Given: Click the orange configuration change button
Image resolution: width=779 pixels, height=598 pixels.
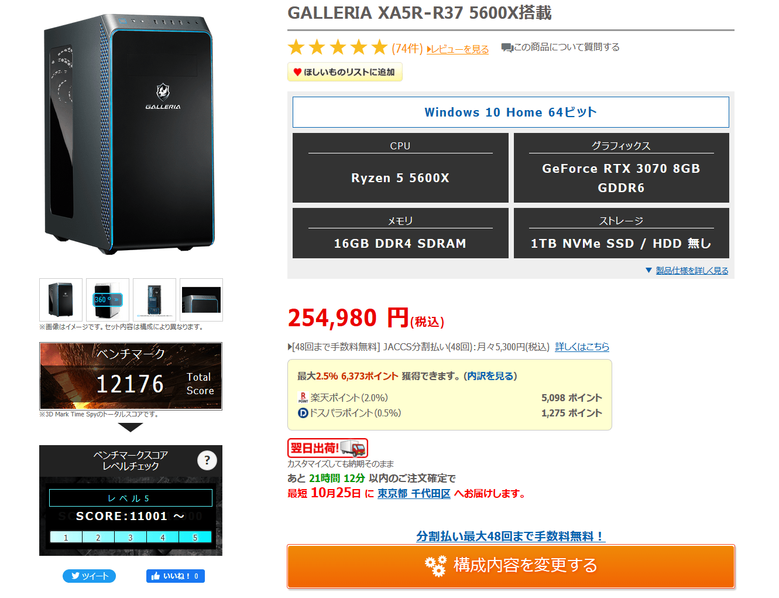Looking at the screenshot, I should (510, 566).
